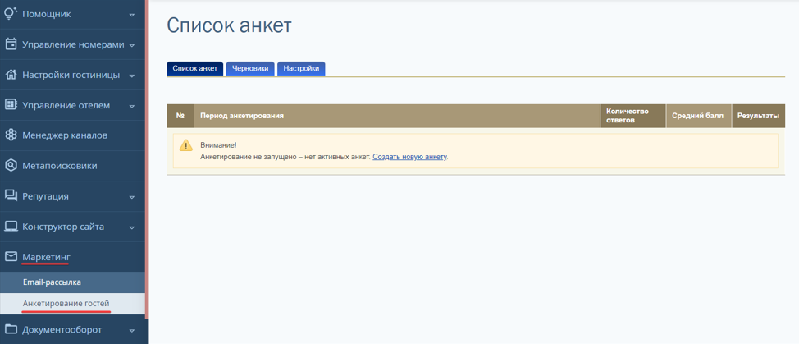Click the dashboard icon for Управление отелем

11,105
